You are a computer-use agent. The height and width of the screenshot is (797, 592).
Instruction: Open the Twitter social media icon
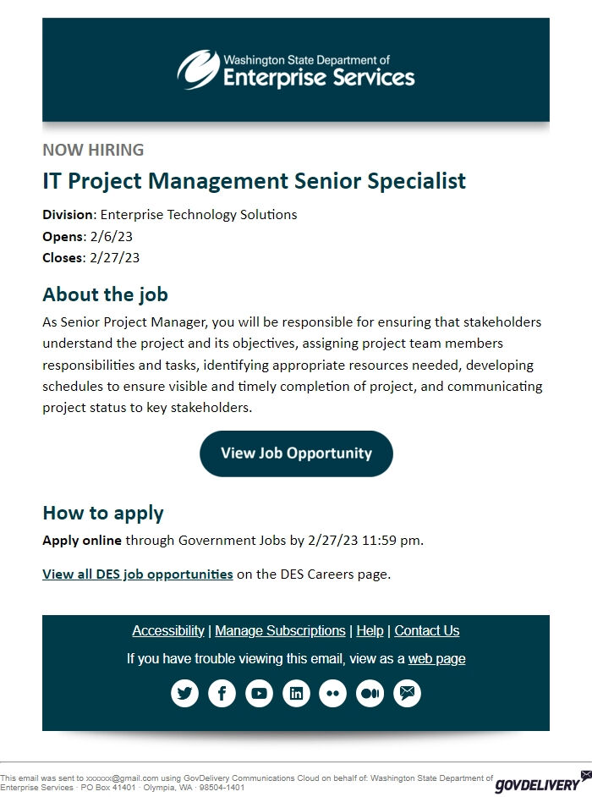coord(184,694)
